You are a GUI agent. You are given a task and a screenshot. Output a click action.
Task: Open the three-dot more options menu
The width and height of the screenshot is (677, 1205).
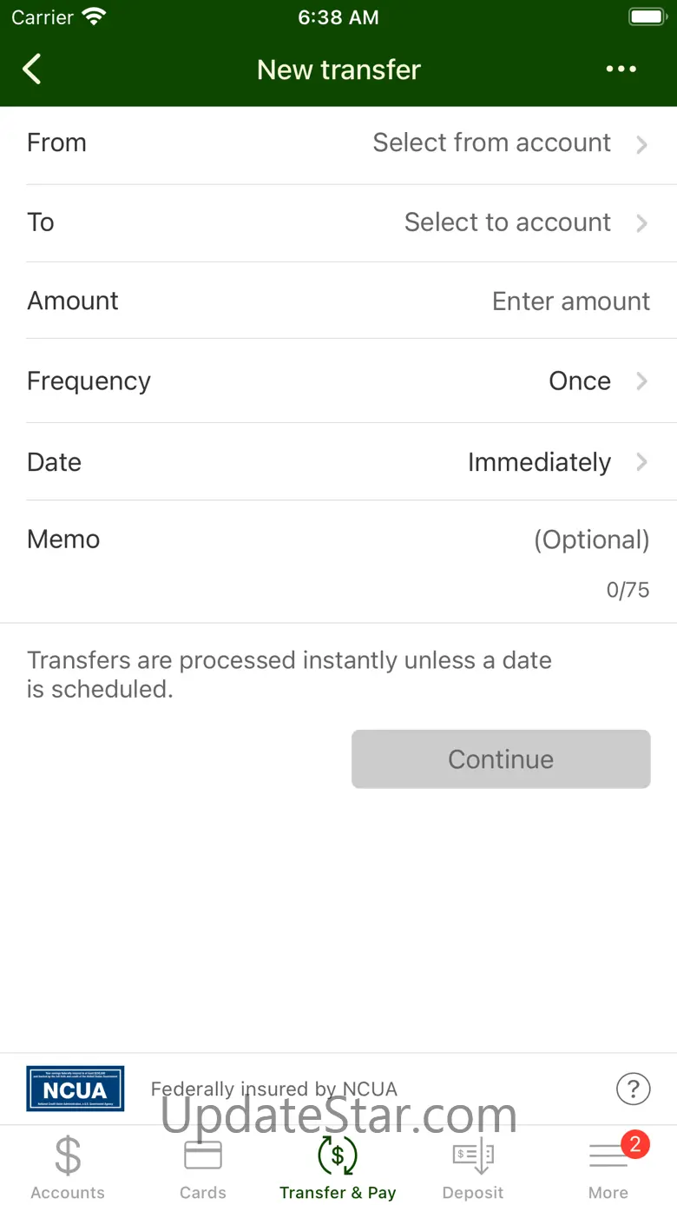[621, 70]
